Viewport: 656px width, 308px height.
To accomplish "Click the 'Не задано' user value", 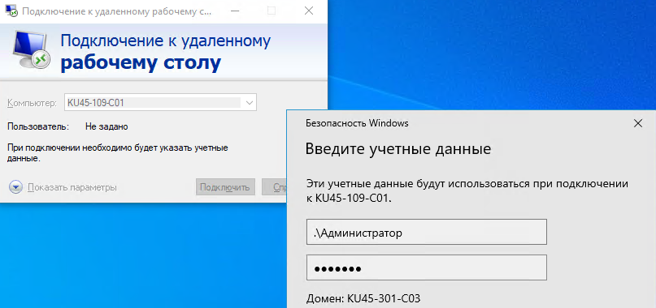I will pos(106,126).
